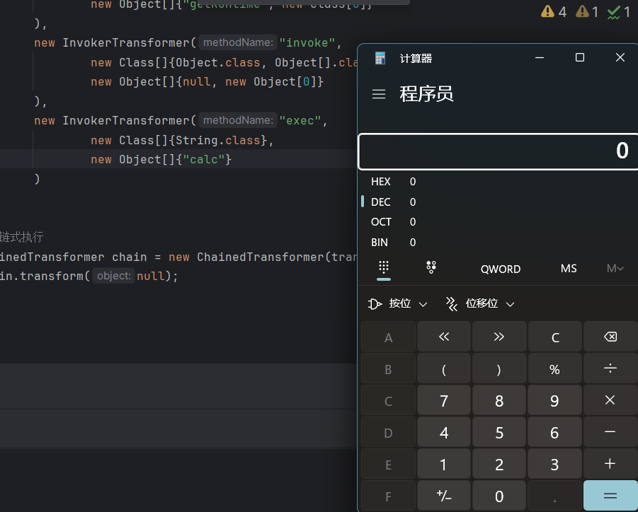Screen dimensions: 638x512
Task: Open the M memory list dropdown
Action: pos(615,269)
